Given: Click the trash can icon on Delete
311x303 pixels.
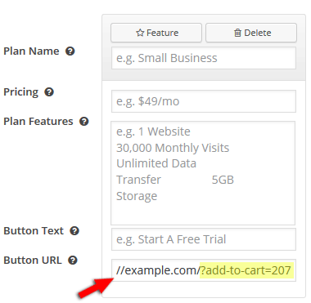Looking at the screenshot, I should pyautogui.click(x=237, y=33).
